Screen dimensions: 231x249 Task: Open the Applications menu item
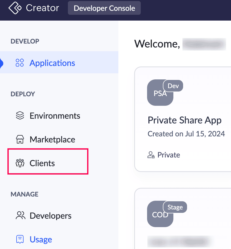tap(52, 63)
